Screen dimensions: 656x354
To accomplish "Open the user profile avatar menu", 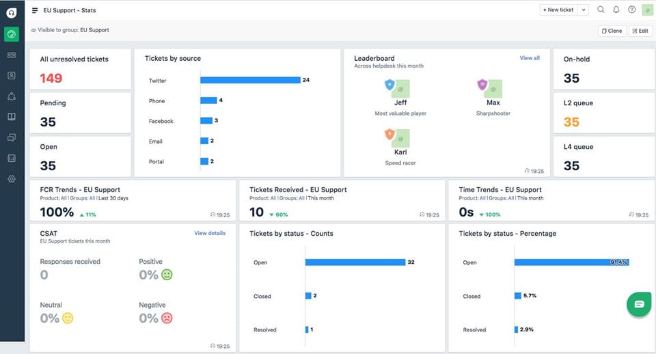I will (x=646, y=10).
